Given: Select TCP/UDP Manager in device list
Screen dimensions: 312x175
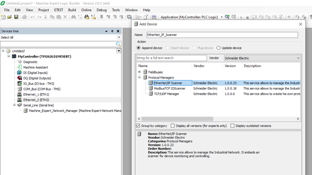Looking at the screenshot, I should click(x=167, y=94).
